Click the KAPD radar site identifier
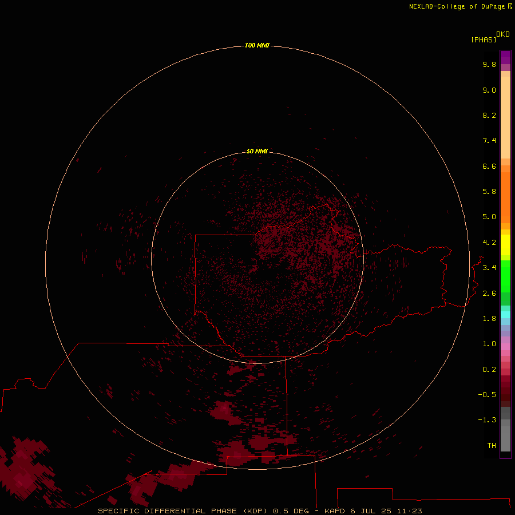 [335, 511]
